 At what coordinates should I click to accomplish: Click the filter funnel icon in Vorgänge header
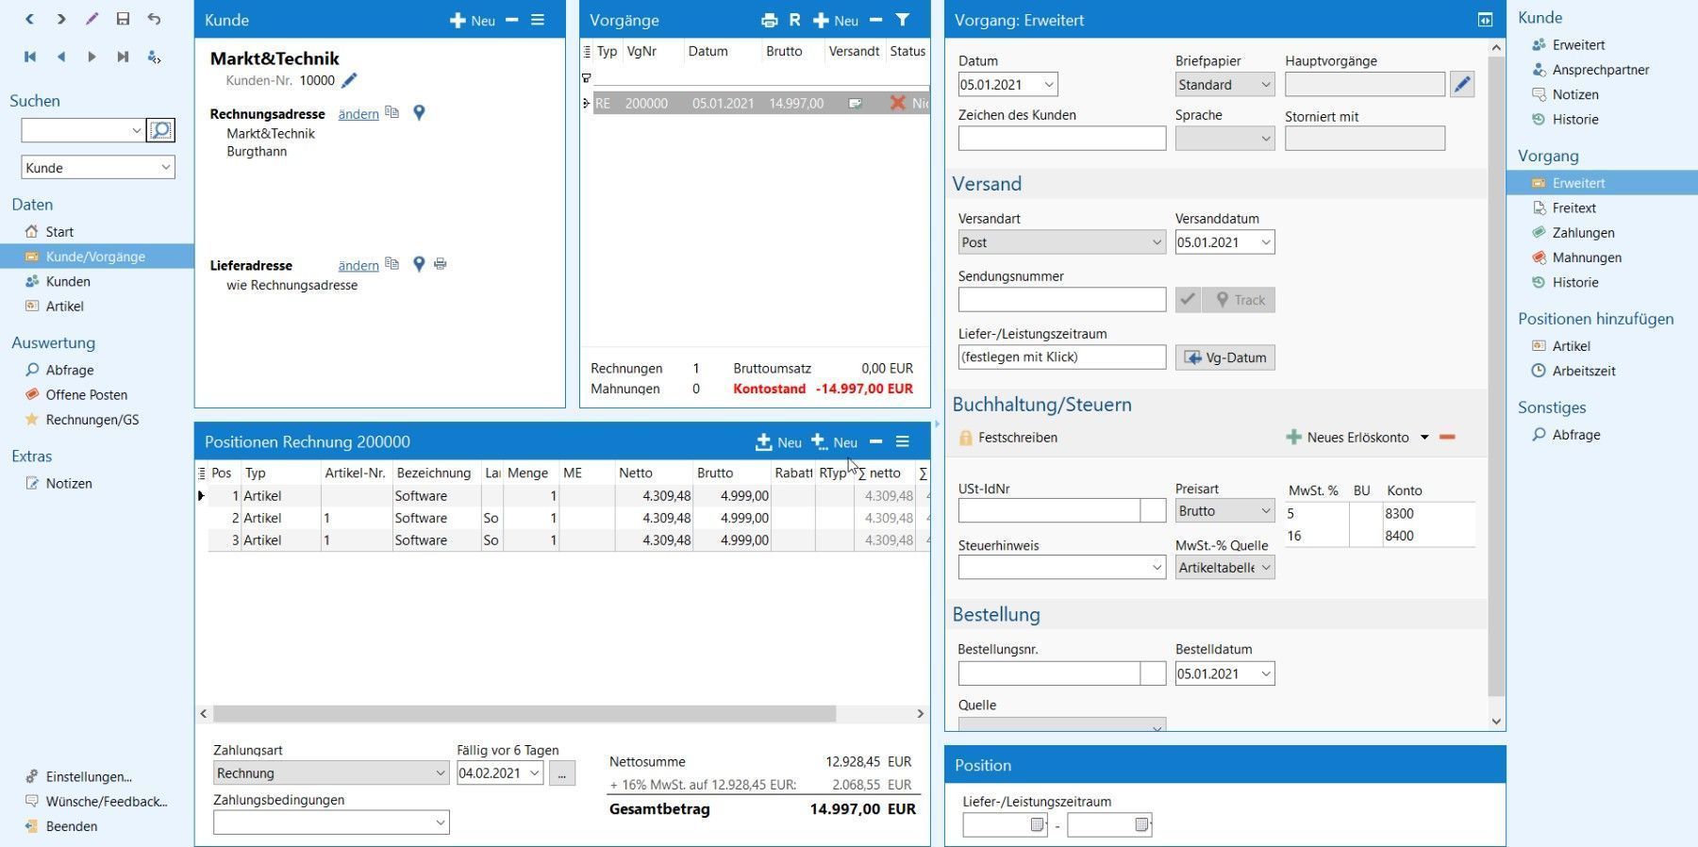coord(903,20)
